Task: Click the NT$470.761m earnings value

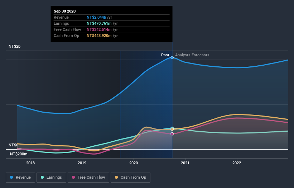Action: [99, 23]
